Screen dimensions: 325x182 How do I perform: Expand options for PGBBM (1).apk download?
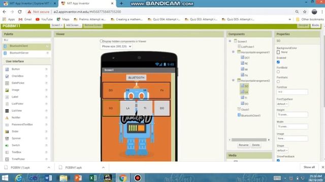49,167
